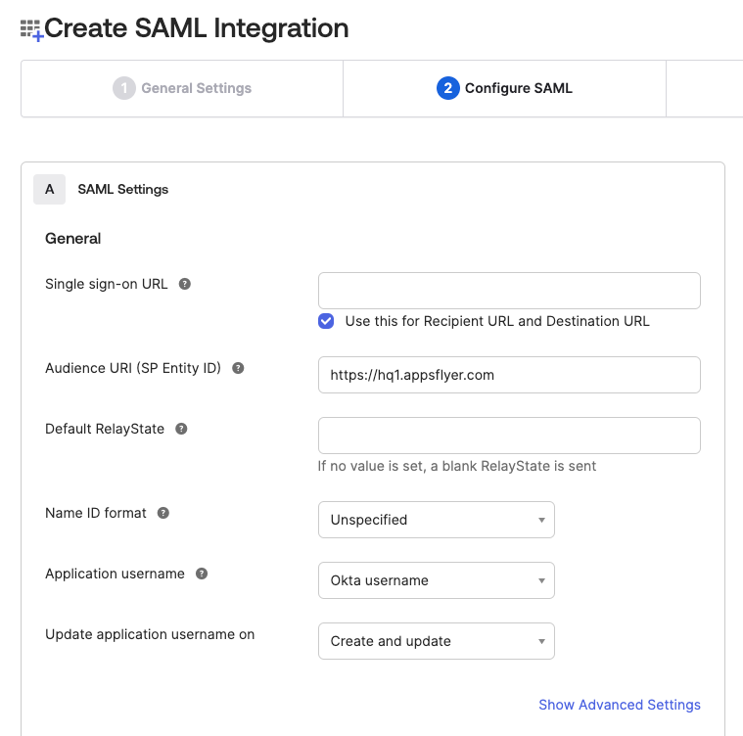Open Update application username on dropdown
Image resolution: width=743 pixels, height=736 pixels.
pos(437,641)
